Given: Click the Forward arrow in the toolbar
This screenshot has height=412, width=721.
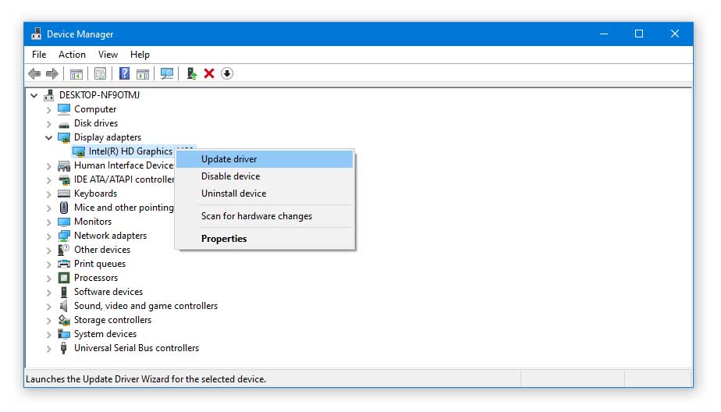Looking at the screenshot, I should [52, 73].
